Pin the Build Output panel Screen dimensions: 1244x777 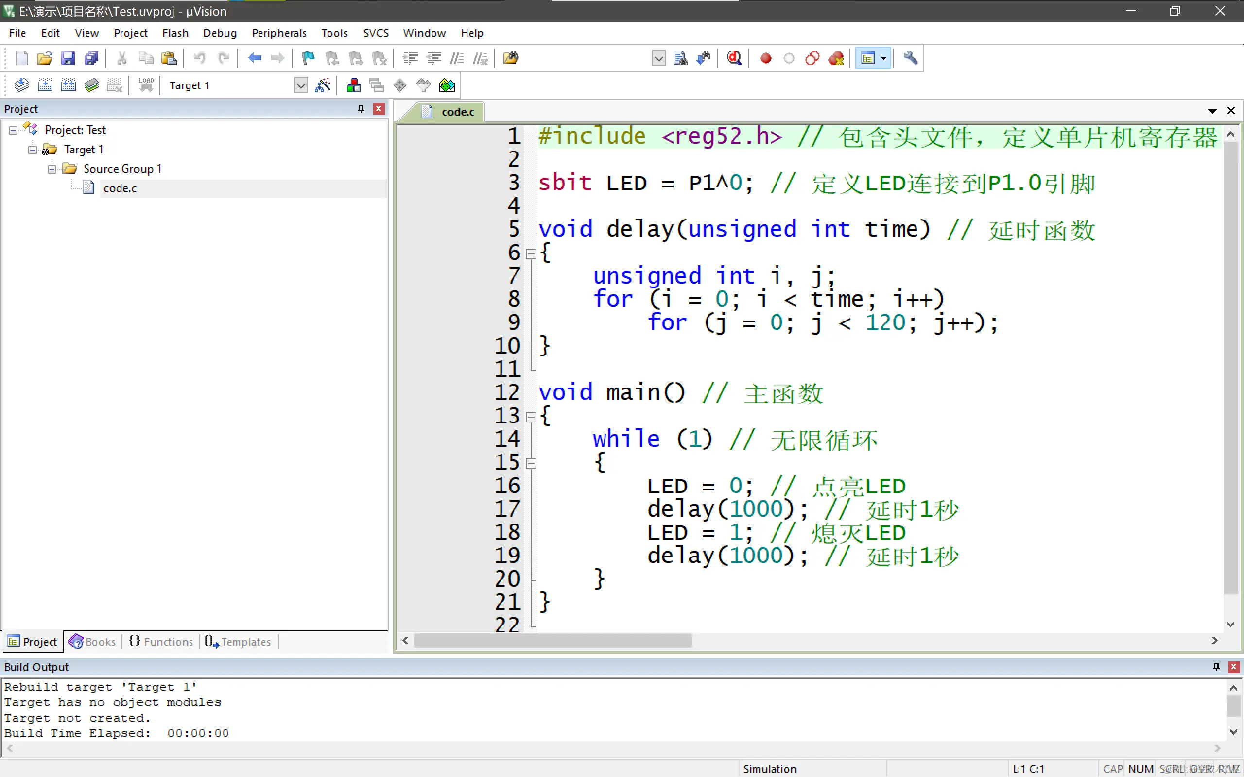click(1216, 667)
